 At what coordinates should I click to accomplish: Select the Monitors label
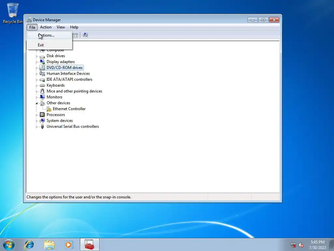(x=54, y=97)
